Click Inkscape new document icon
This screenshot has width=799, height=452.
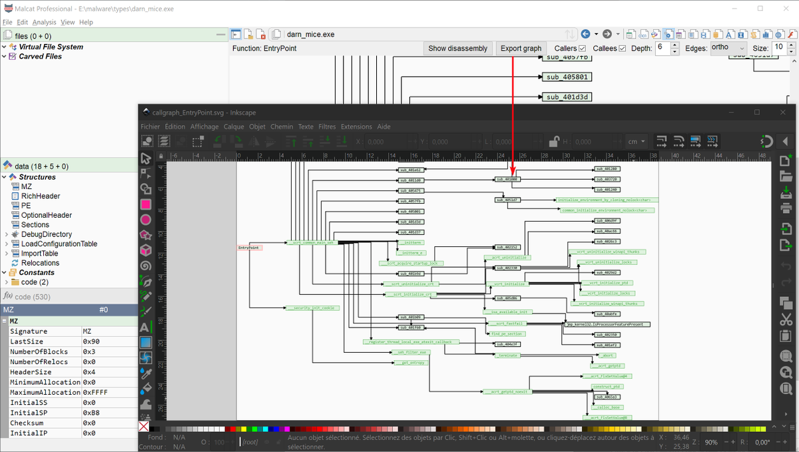[786, 162]
